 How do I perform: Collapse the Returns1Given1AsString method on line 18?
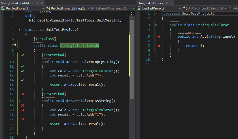[19, 101]
